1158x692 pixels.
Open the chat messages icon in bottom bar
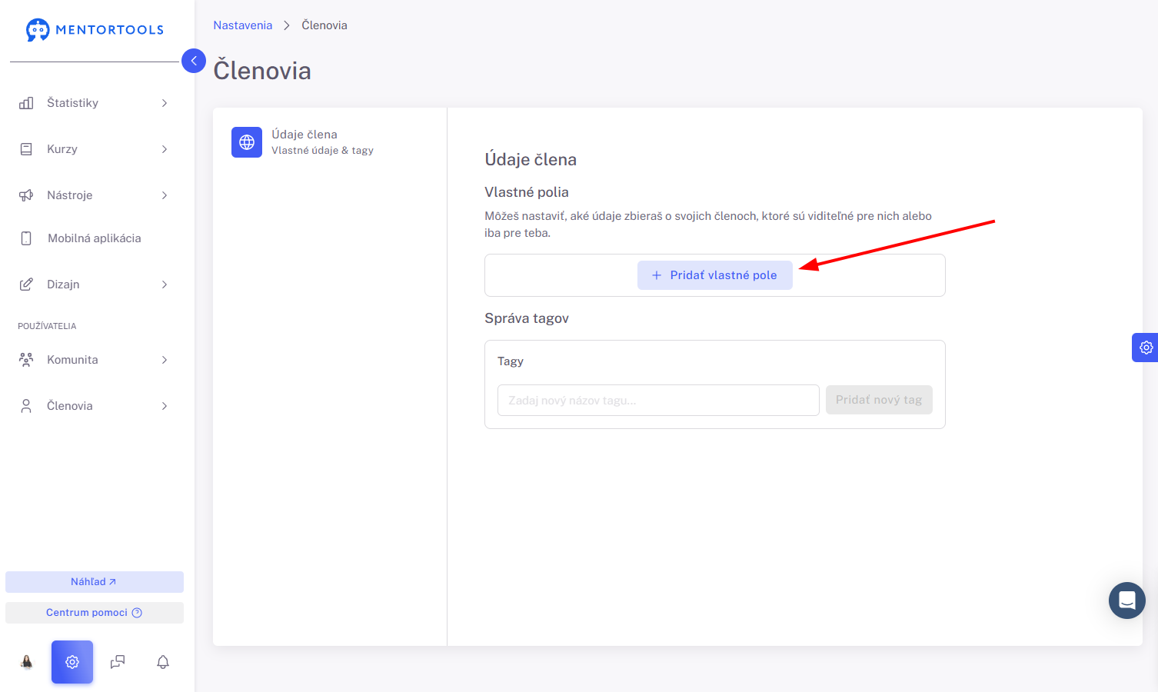[118, 662]
